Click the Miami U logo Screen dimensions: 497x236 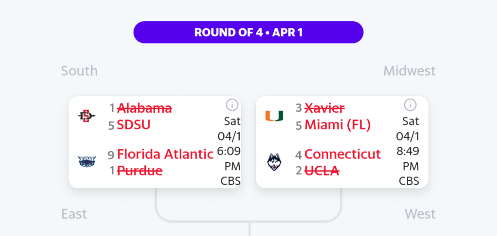coord(274,116)
